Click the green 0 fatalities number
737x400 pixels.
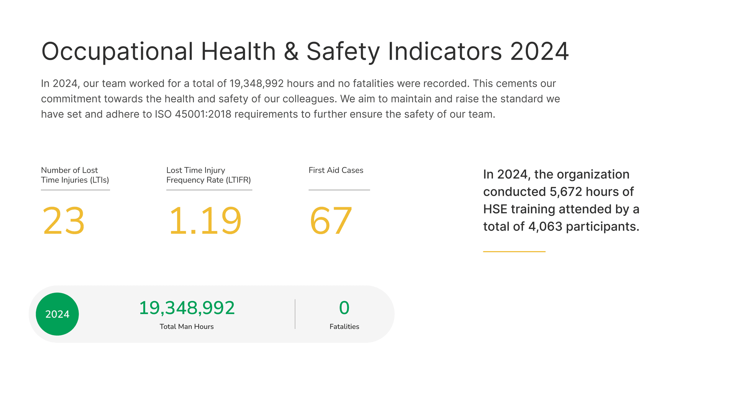pyautogui.click(x=344, y=308)
